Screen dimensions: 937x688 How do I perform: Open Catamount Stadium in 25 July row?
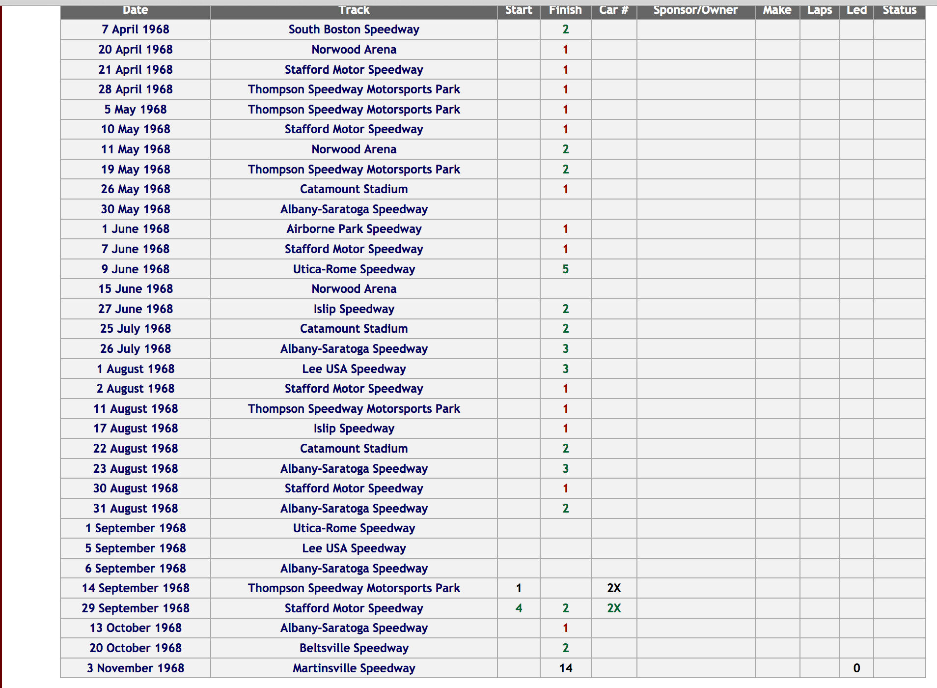(x=354, y=329)
